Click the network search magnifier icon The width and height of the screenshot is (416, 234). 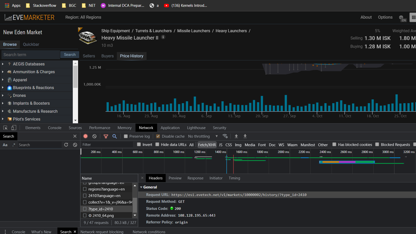click(115, 136)
